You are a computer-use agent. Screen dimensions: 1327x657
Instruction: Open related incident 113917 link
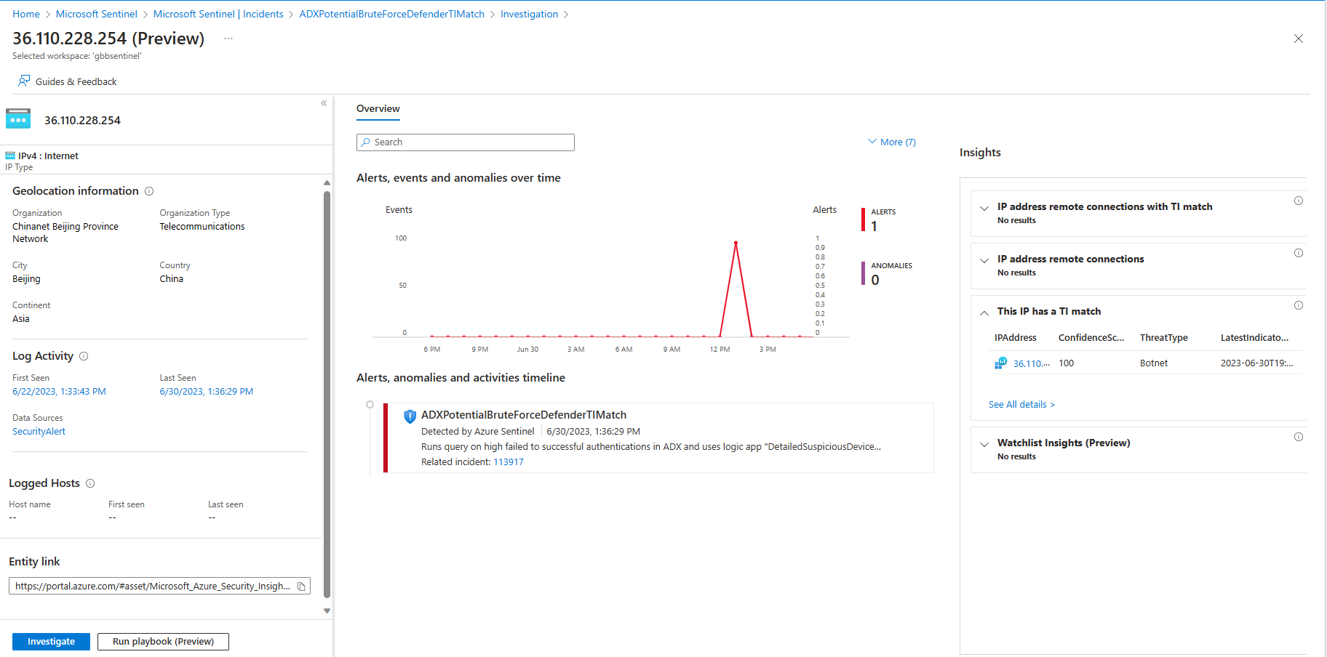(x=509, y=462)
